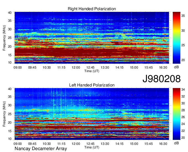Screen dimensions: 188x152
Task: Click the 15:00 tick under lower plot
Action: (134, 144)
